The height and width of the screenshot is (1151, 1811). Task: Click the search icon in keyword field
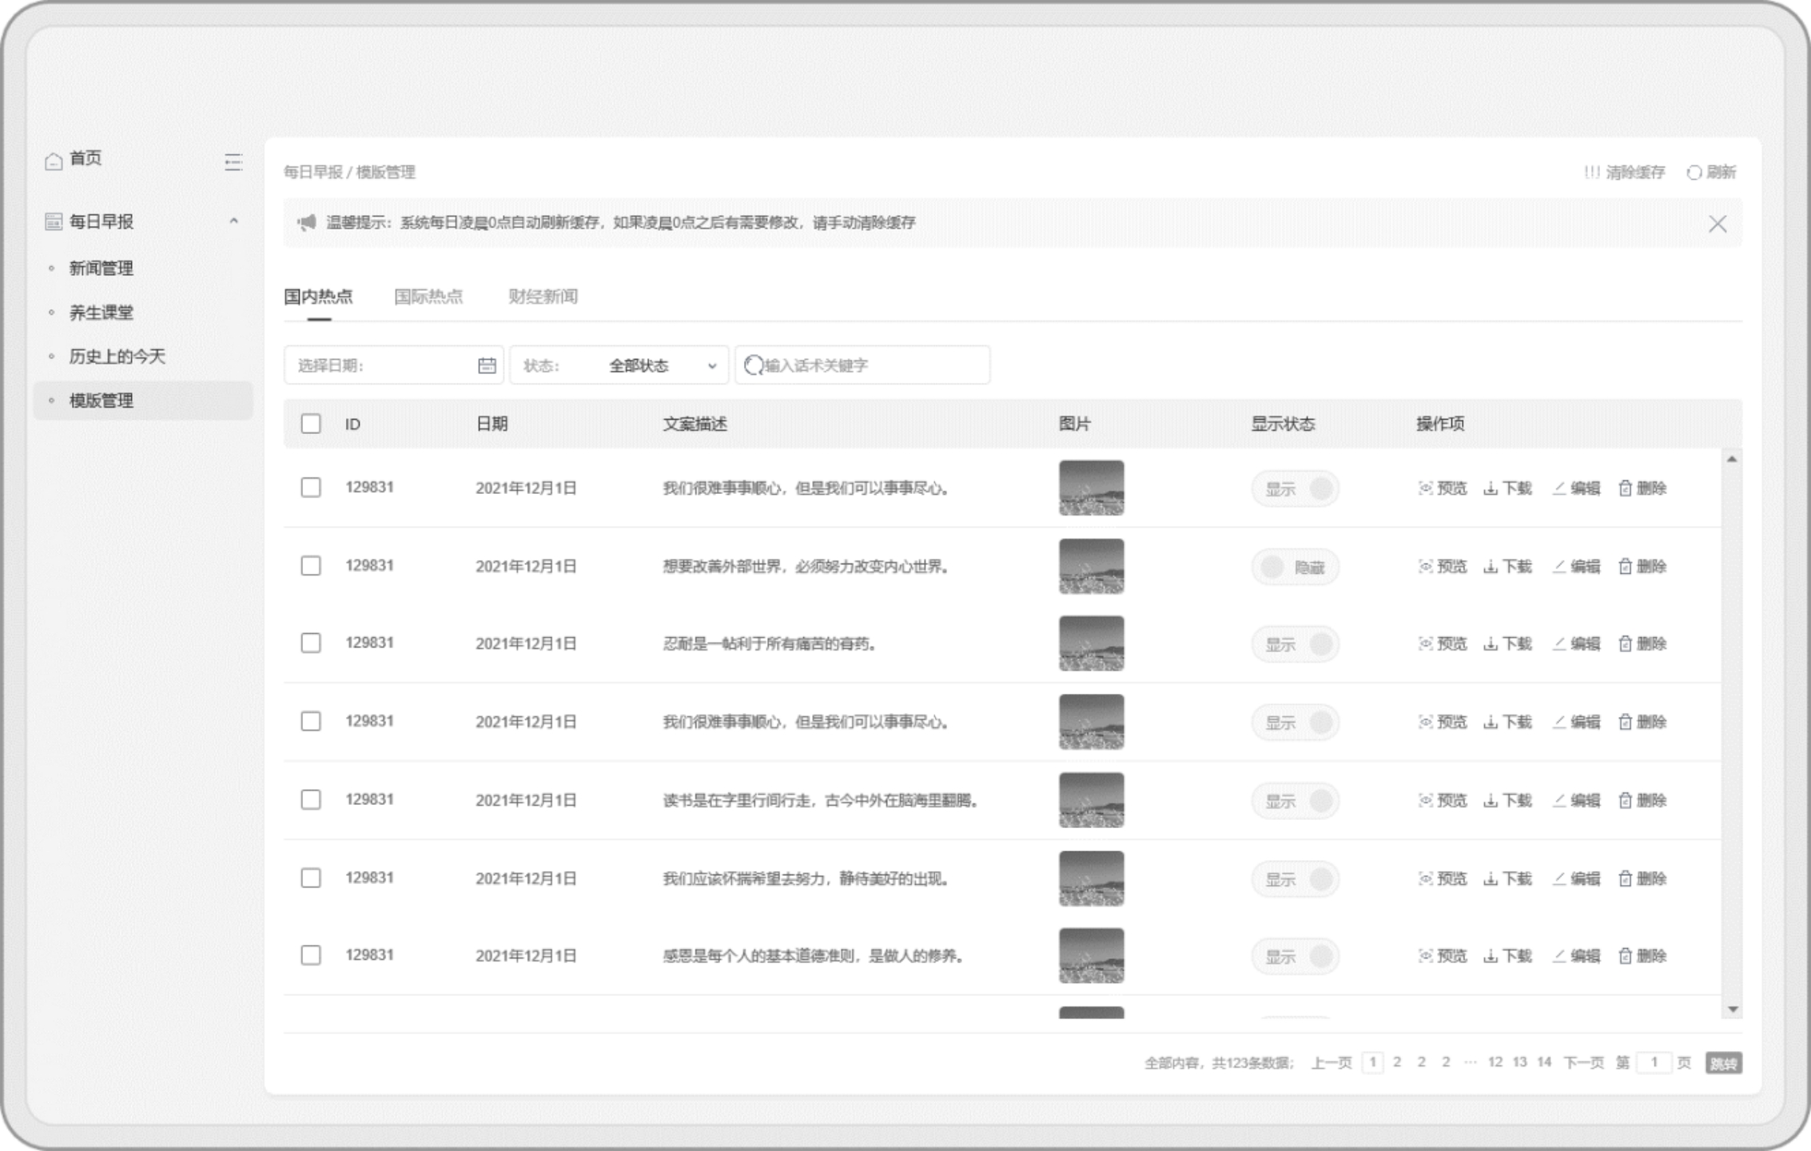click(x=753, y=366)
